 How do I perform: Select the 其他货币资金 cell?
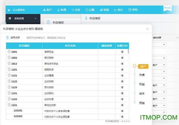pos(70,64)
